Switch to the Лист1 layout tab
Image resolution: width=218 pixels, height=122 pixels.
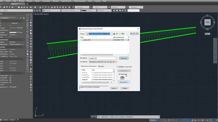point(6,120)
